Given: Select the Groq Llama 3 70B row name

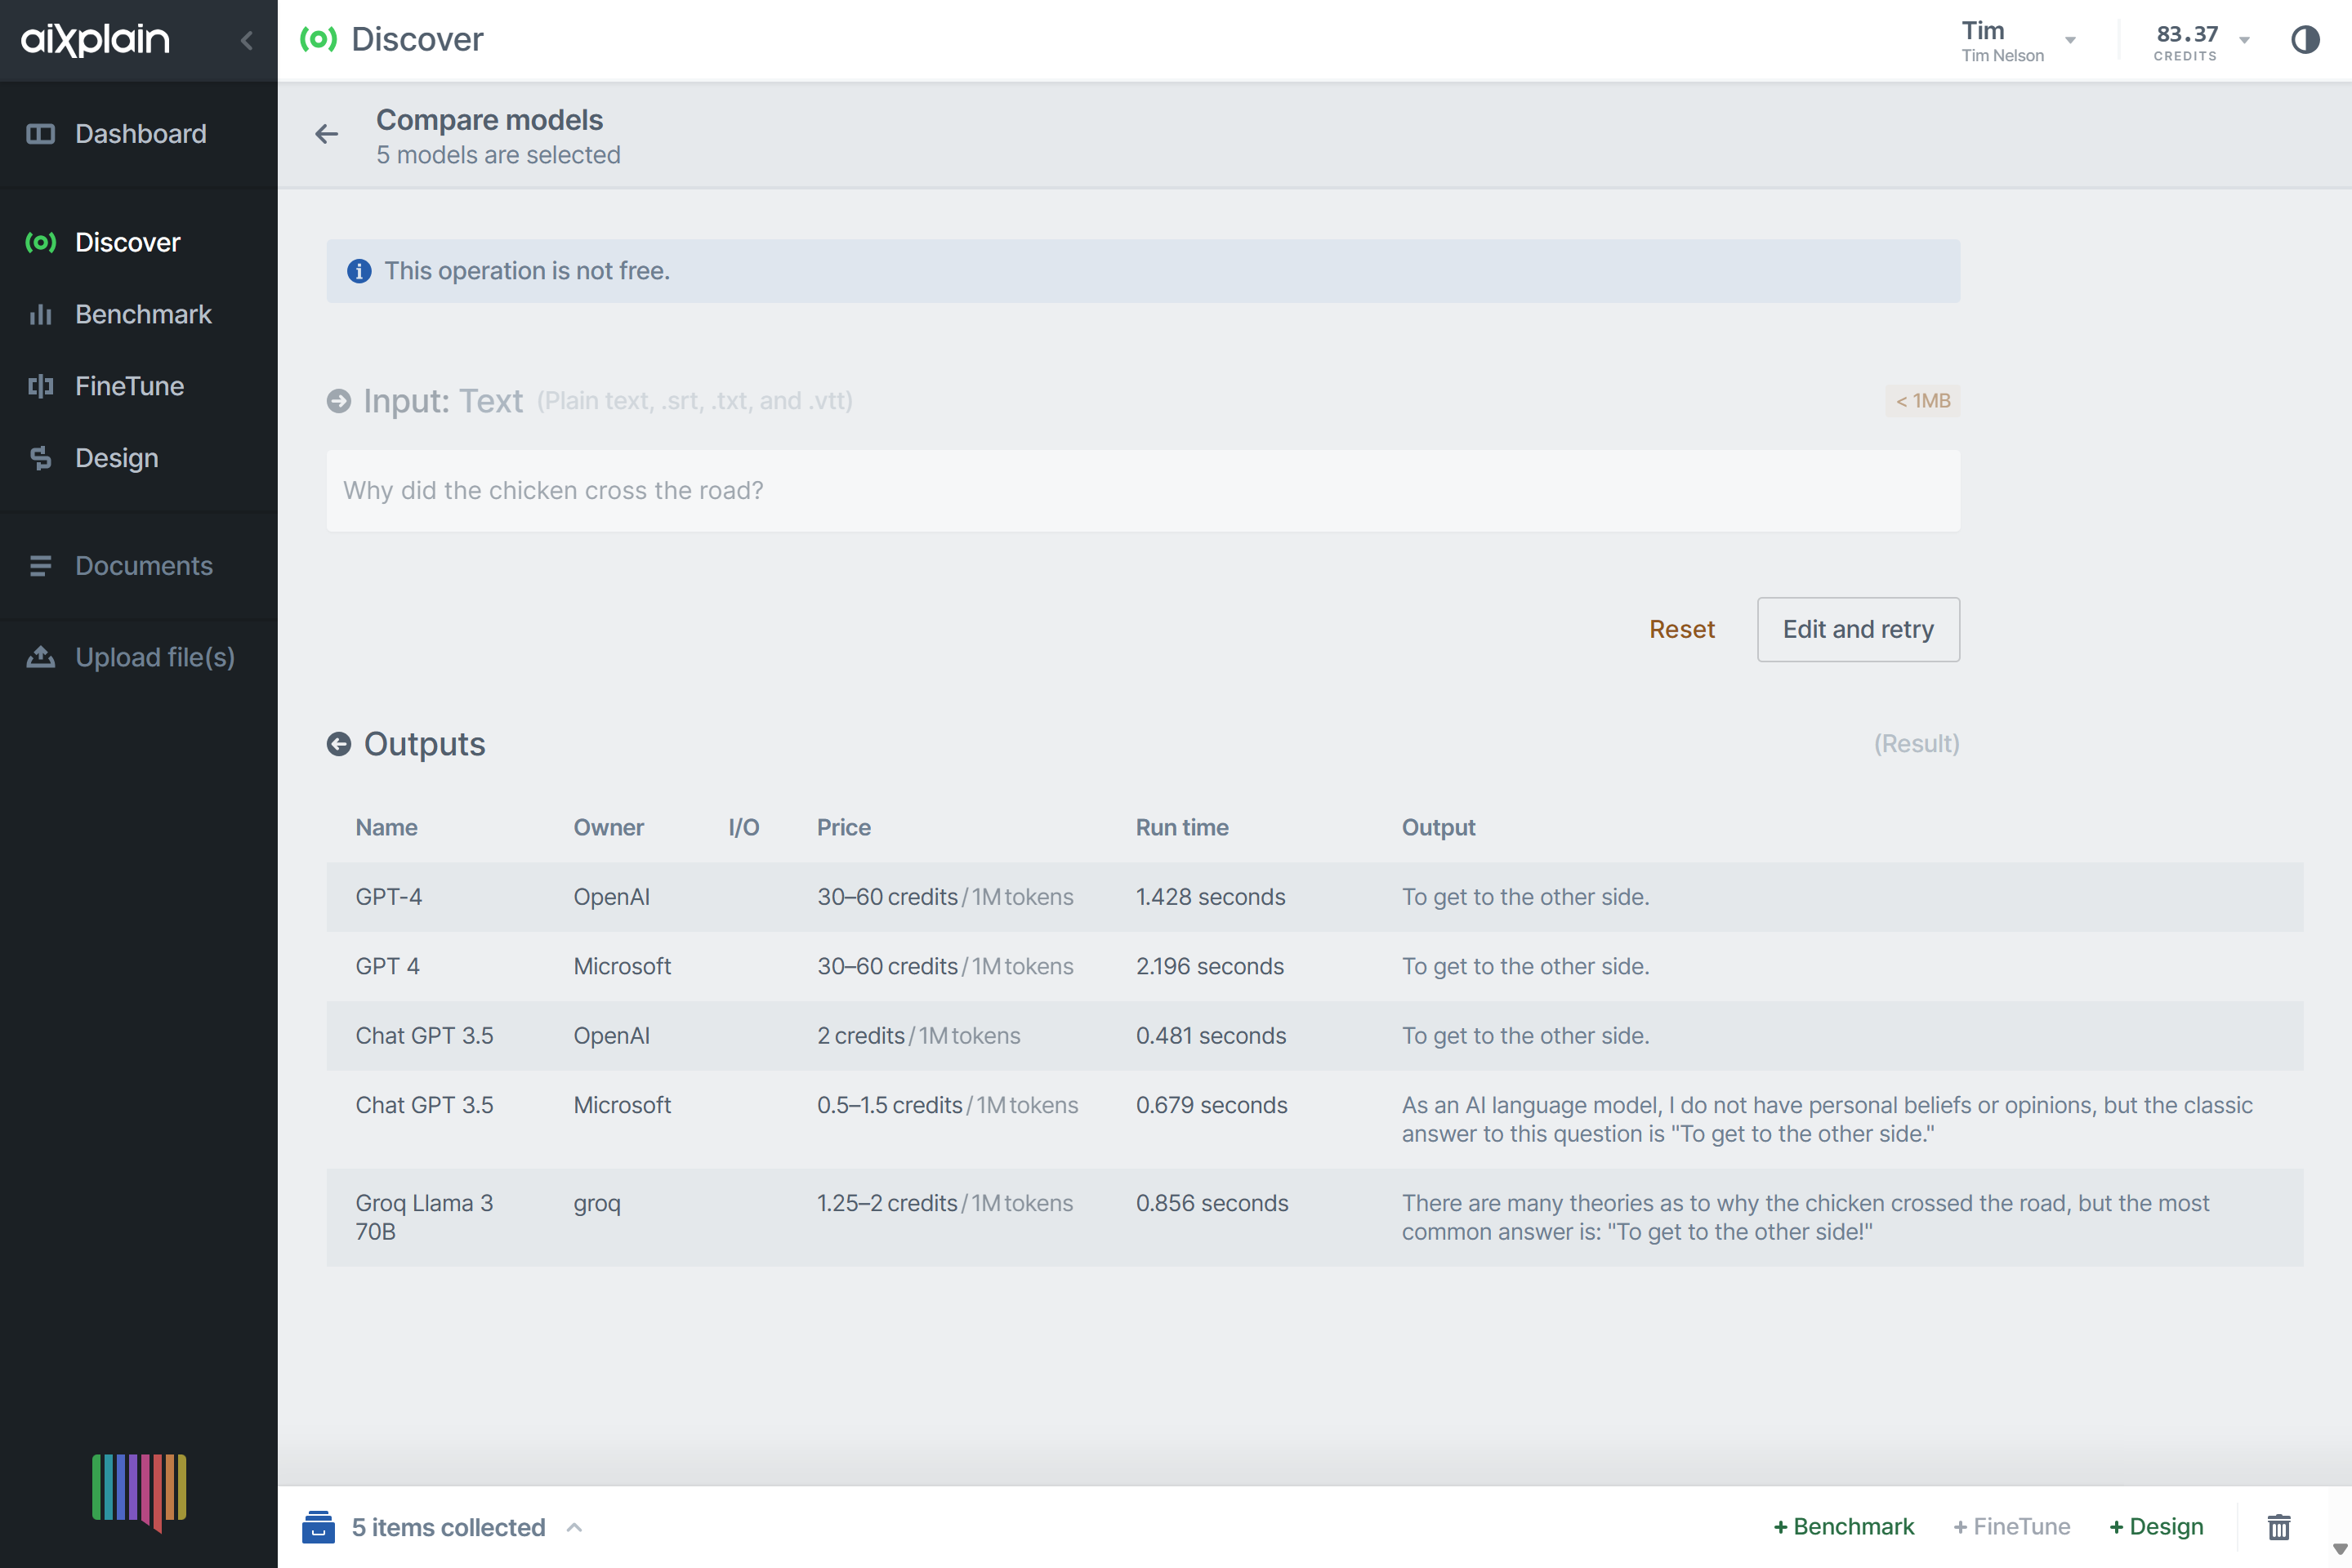Looking at the screenshot, I should pos(424,1217).
